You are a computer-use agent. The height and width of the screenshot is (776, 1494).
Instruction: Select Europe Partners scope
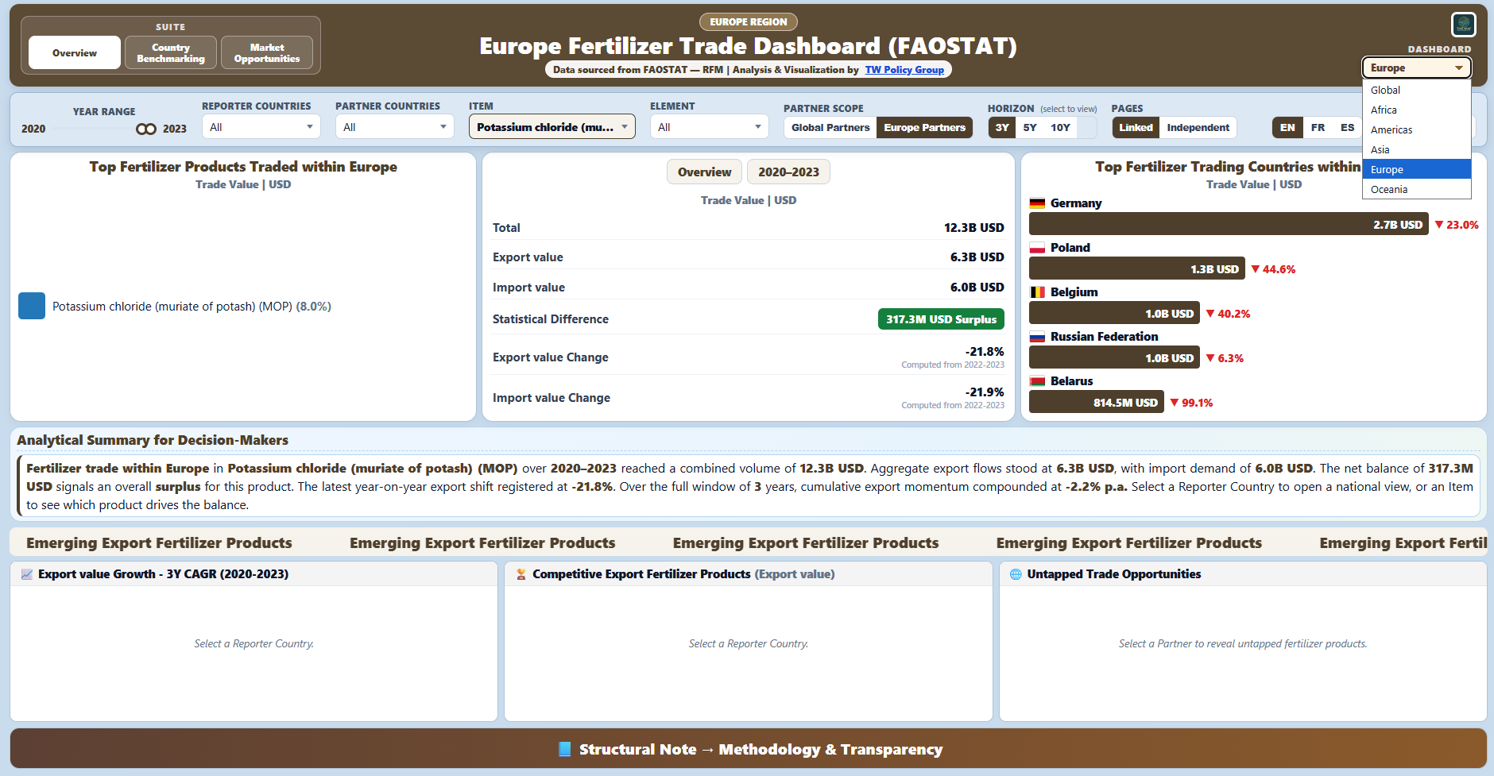pyautogui.click(x=924, y=128)
